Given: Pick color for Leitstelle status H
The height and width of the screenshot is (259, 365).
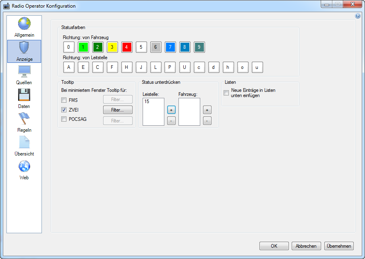Looking at the screenshot, I should (127, 67).
